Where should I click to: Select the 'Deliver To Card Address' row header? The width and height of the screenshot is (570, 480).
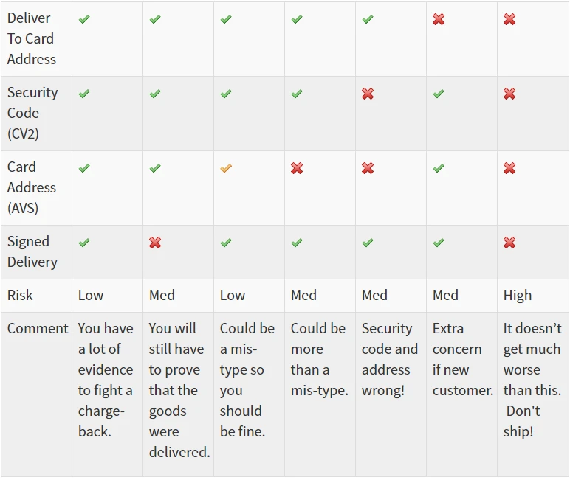[x=36, y=39]
